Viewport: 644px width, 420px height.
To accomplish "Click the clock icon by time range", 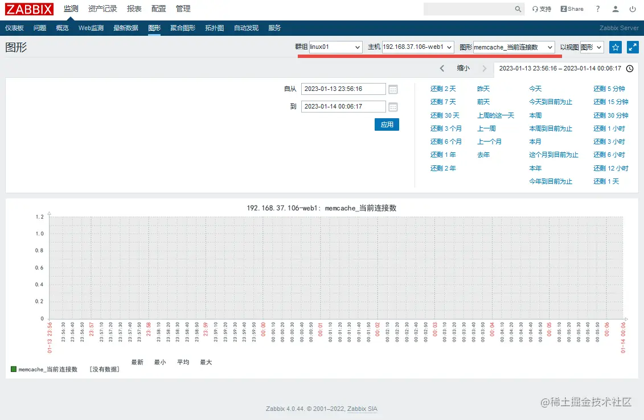I will click(x=630, y=68).
